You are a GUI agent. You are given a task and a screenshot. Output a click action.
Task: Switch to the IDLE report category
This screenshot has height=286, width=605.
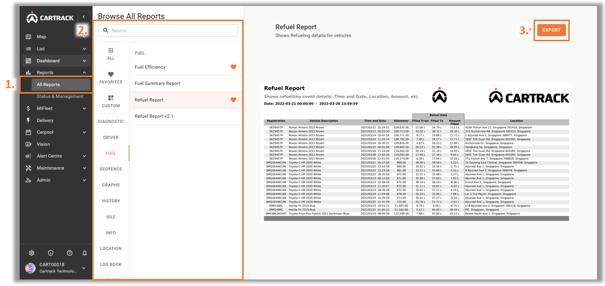click(x=111, y=217)
